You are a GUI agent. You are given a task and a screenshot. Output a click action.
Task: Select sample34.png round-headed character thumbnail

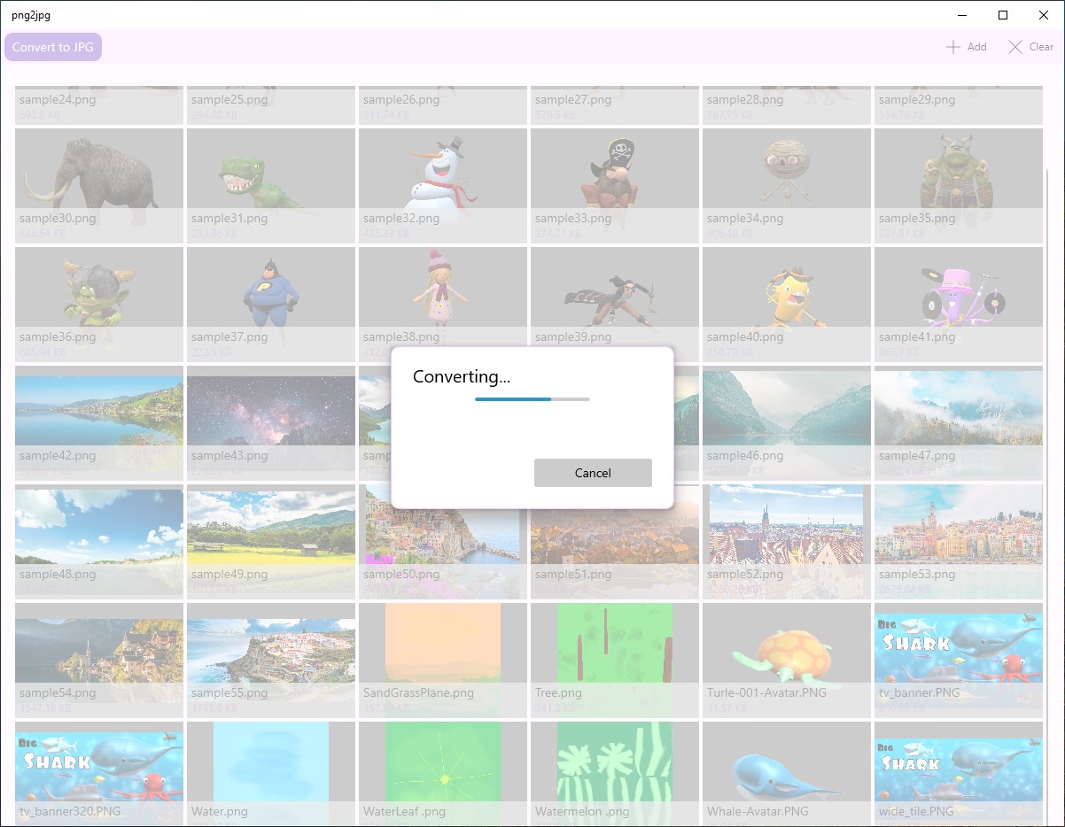click(x=787, y=185)
